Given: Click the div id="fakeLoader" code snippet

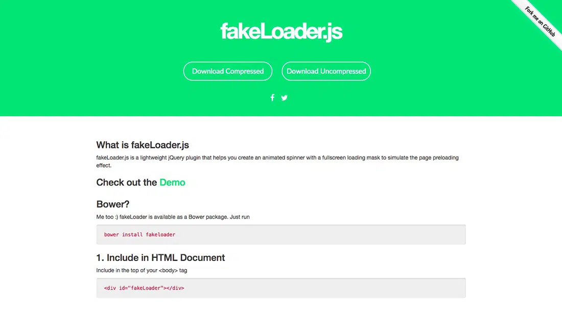Looking at the screenshot, I should [x=144, y=288].
